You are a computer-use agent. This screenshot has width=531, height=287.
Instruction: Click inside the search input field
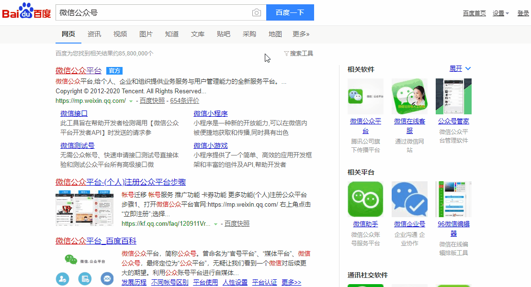pyautogui.click(x=144, y=12)
